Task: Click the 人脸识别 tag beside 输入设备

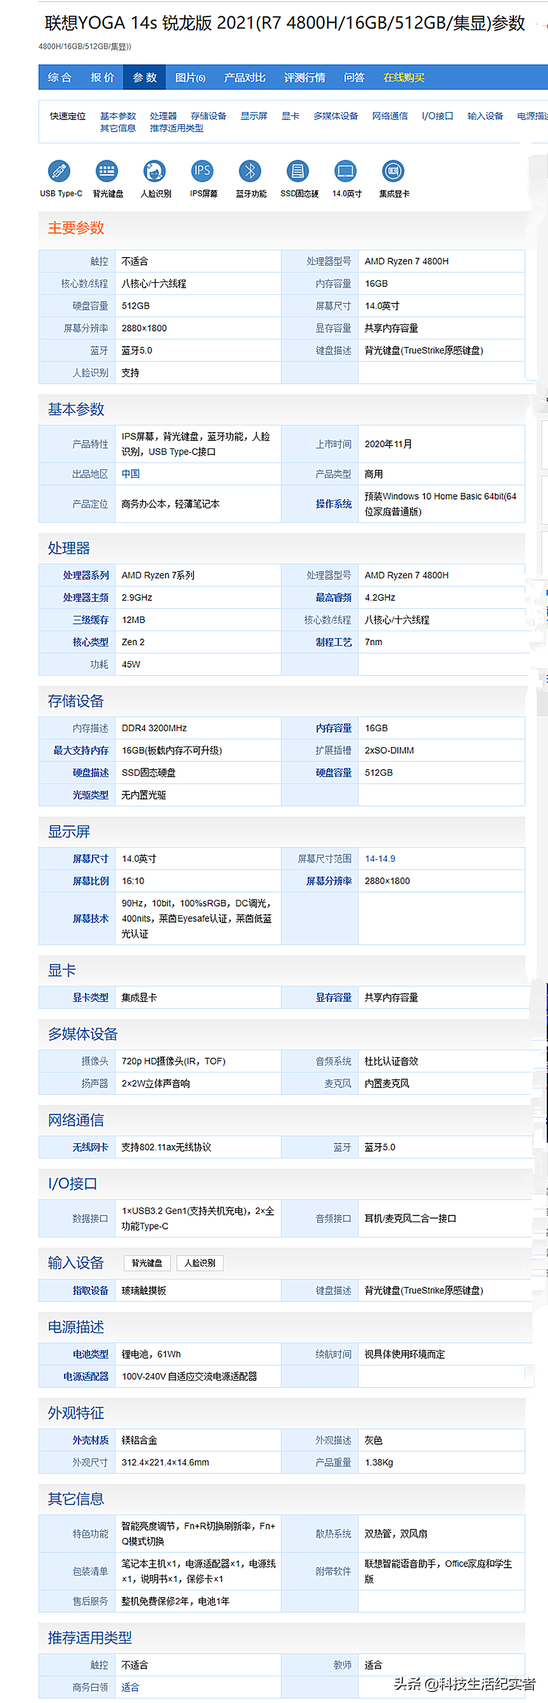Action: coord(200,1262)
